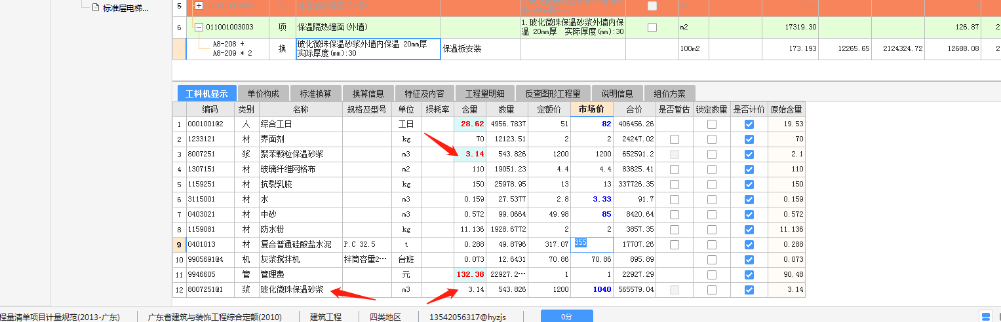1001x322 pixels.
Task: Tick the checkbox in row 5 of upper table
Action: (x=652, y=6)
